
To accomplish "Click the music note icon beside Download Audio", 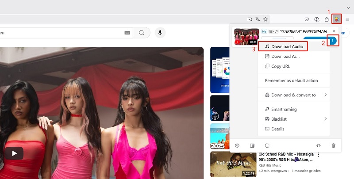I will coord(267,46).
